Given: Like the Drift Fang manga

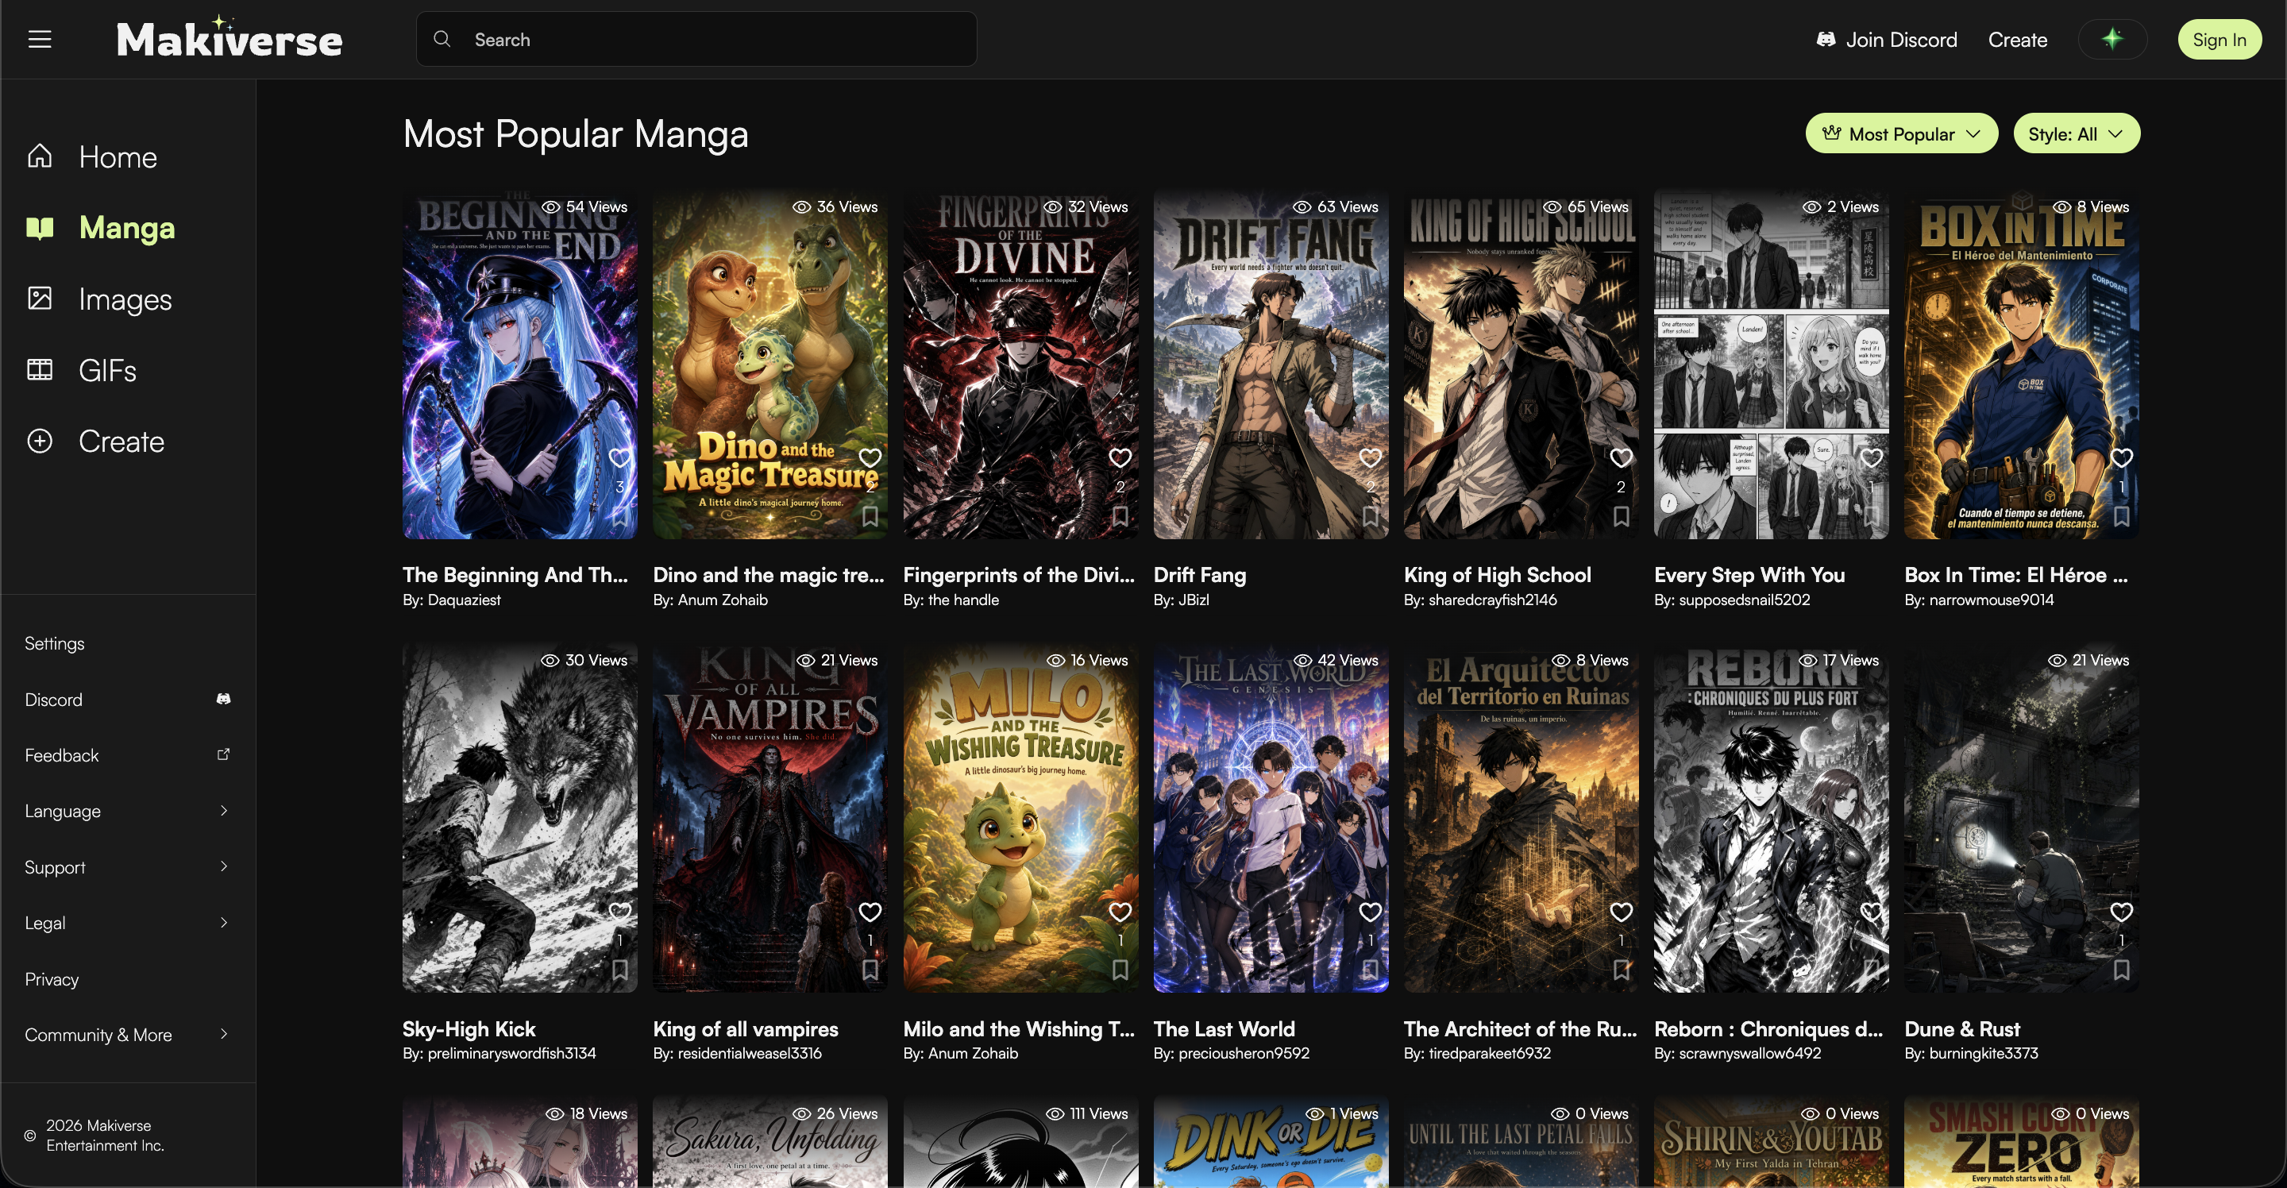Looking at the screenshot, I should (1371, 458).
